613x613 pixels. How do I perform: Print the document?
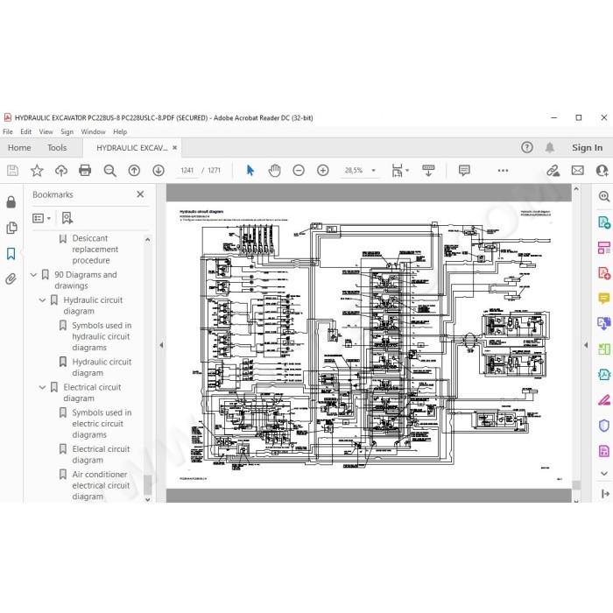tap(85, 171)
